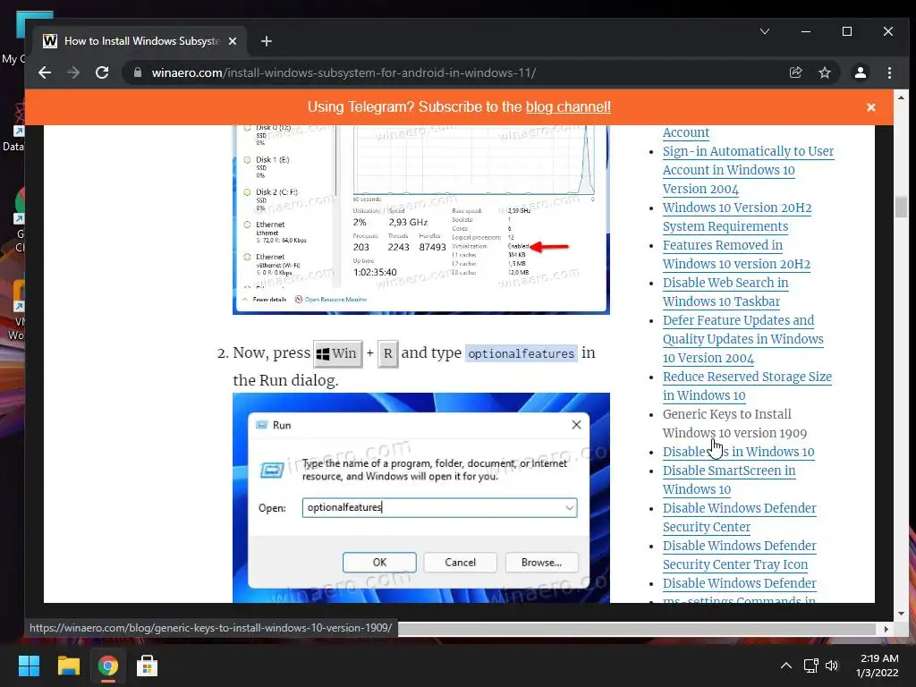
Task: Open Microsoft Store from taskbar
Action: [x=147, y=666]
